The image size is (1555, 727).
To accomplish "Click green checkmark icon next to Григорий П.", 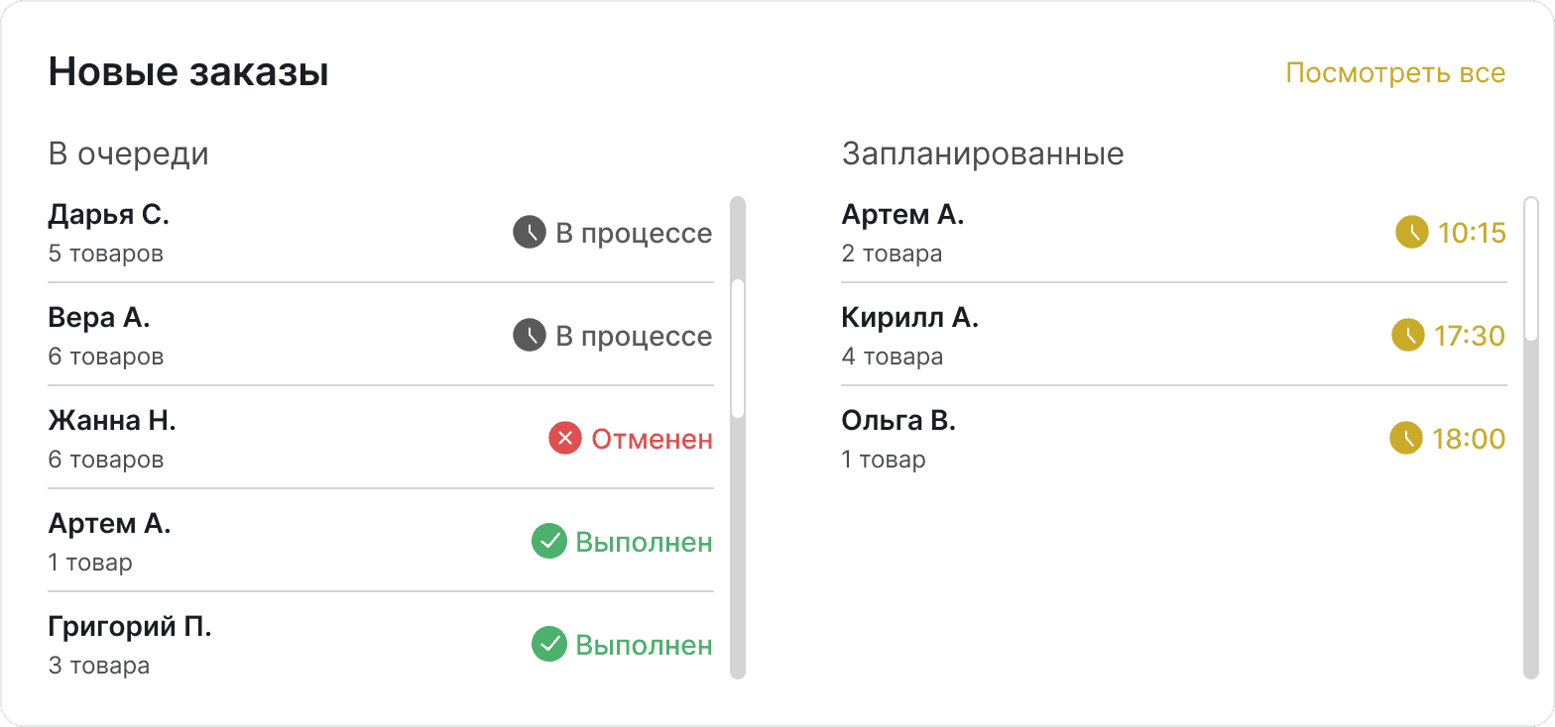I will point(549,645).
